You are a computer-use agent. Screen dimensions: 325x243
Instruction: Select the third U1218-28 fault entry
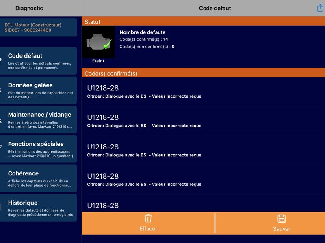point(204,151)
